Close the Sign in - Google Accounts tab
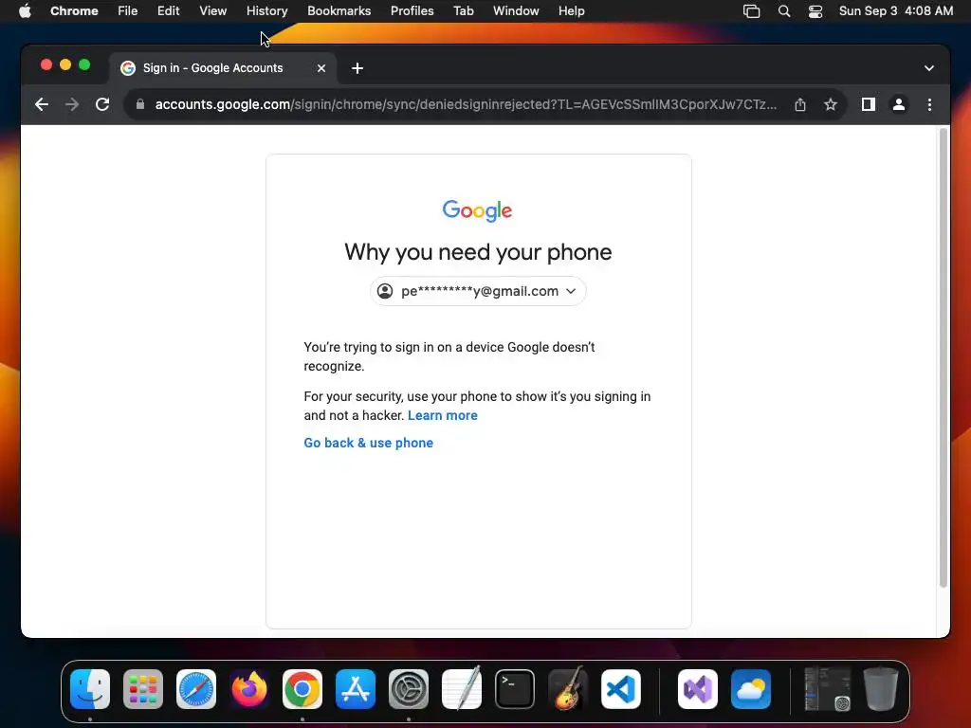The height and width of the screenshot is (728, 971). [321, 68]
